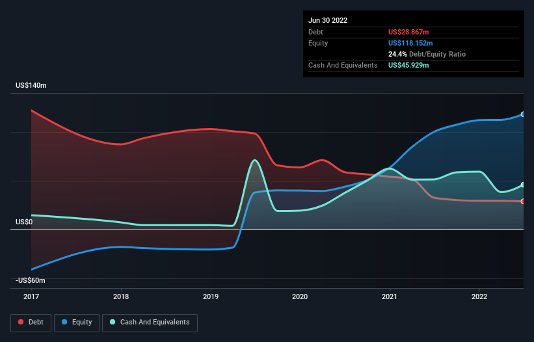The height and width of the screenshot is (342, 534).
Task: Click the 24.4% Debt/Equity Ratio text
Action: [427, 54]
